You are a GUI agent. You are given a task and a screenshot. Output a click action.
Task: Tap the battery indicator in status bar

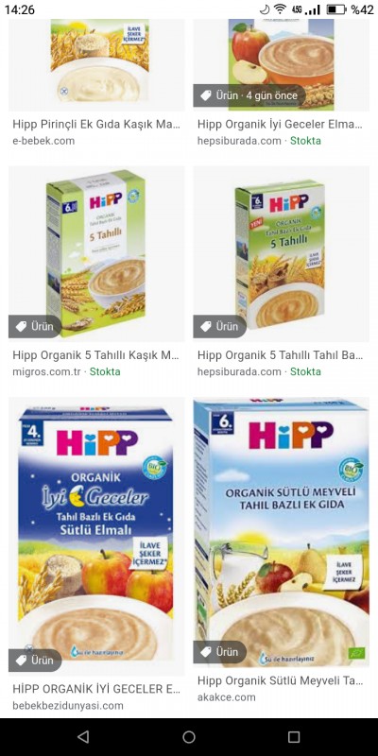336,9
